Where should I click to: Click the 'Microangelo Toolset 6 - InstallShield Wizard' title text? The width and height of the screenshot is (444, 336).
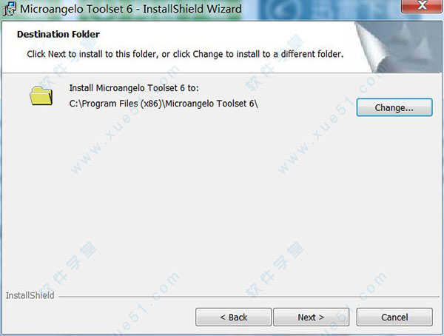click(x=130, y=9)
